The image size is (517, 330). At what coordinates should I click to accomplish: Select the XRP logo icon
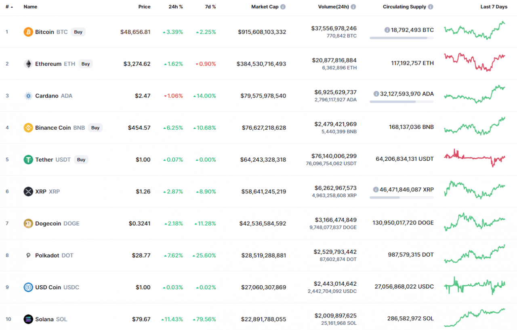(28, 191)
